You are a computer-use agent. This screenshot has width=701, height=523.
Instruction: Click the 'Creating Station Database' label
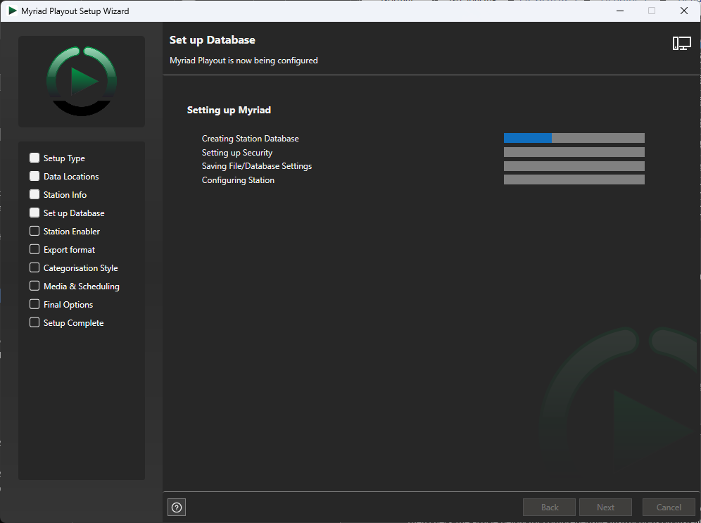251,139
